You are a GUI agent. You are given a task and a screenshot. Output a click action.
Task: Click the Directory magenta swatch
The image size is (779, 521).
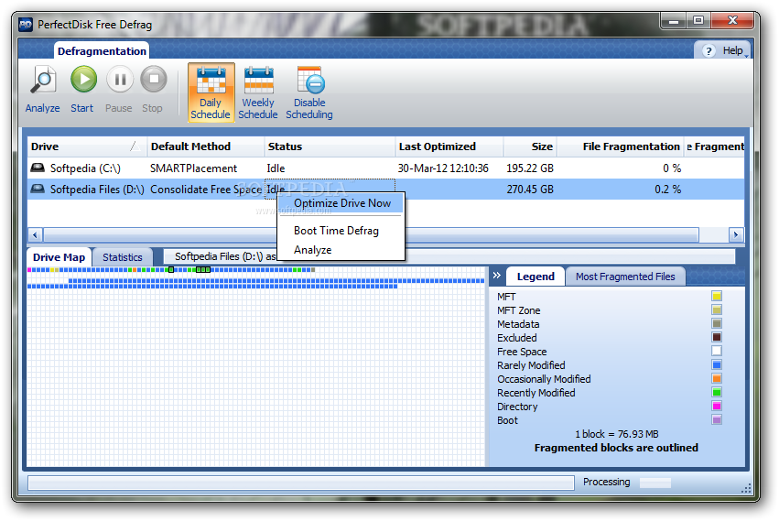coord(717,407)
